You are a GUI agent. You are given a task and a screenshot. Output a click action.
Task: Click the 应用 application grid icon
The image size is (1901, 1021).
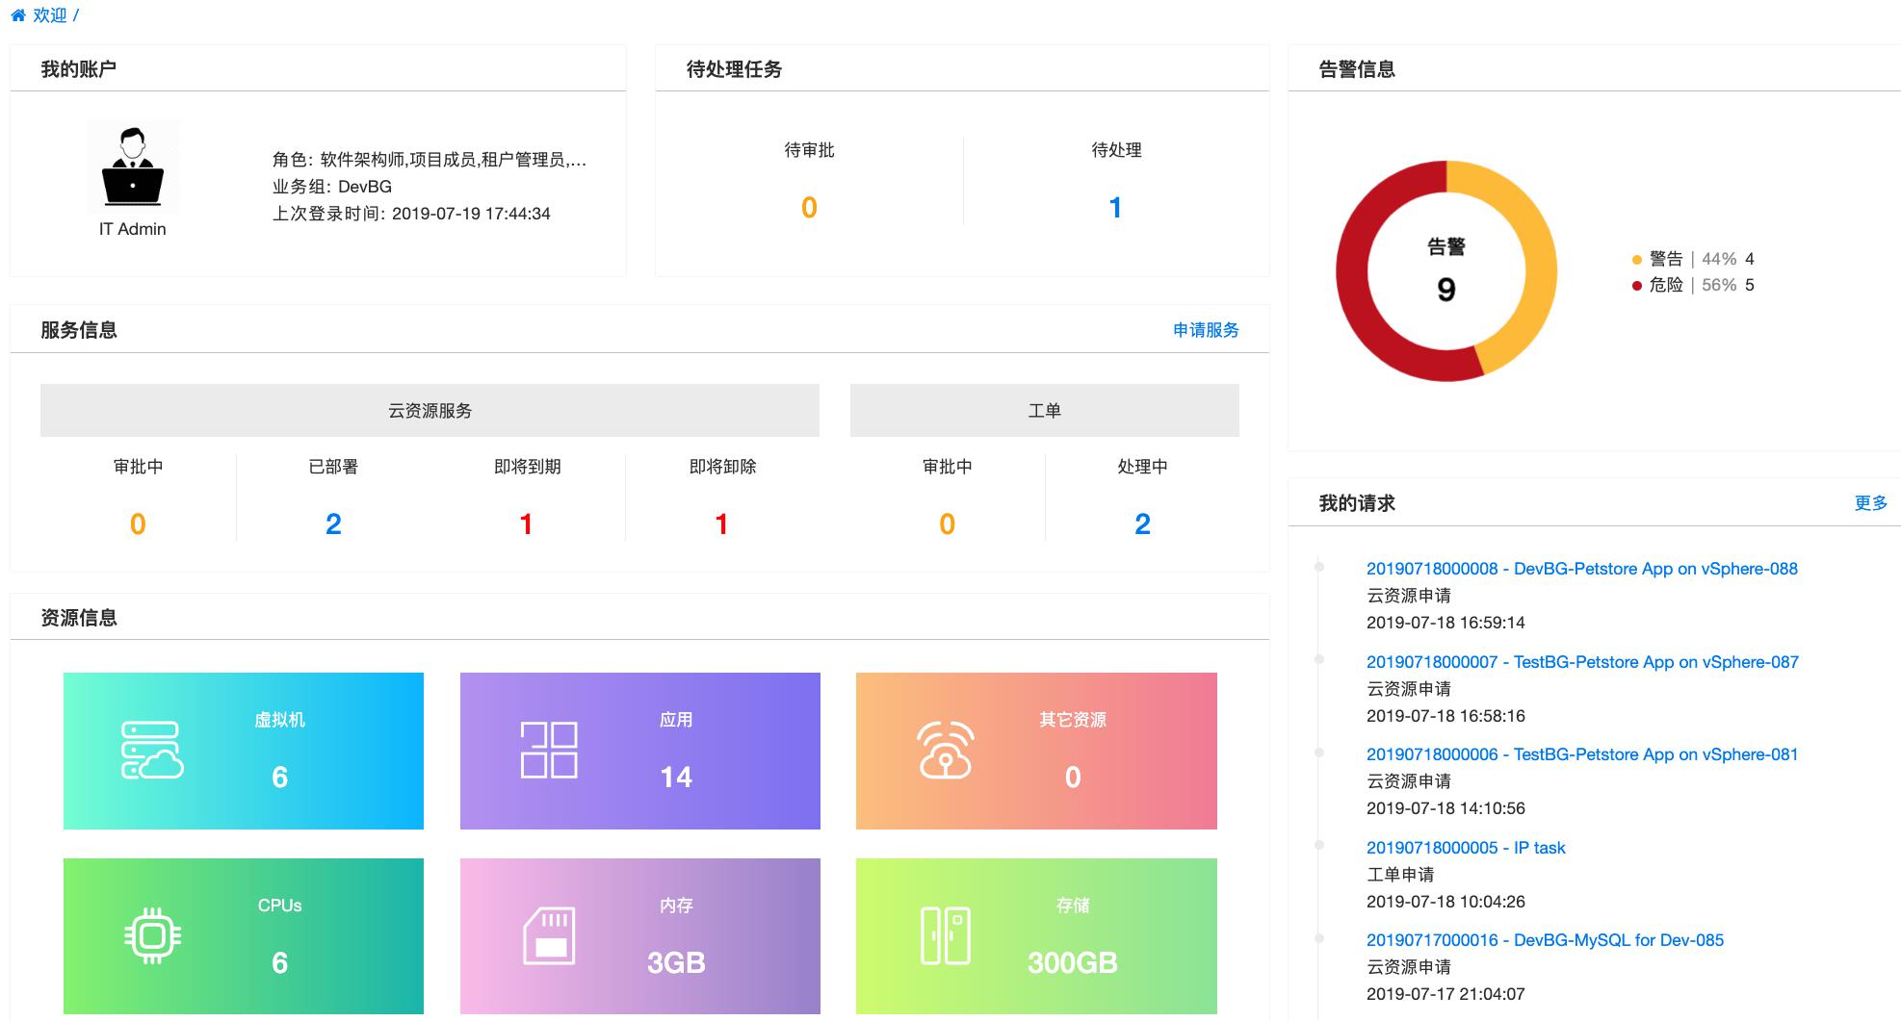(x=548, y=749)
